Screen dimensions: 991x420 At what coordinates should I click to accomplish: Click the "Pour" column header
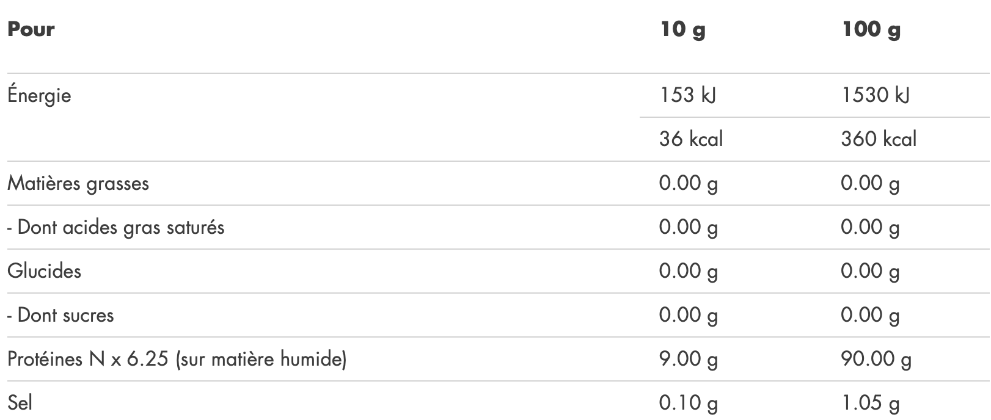31,29
